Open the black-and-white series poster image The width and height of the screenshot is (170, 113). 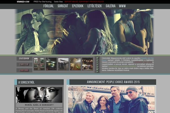click(39, 95)
